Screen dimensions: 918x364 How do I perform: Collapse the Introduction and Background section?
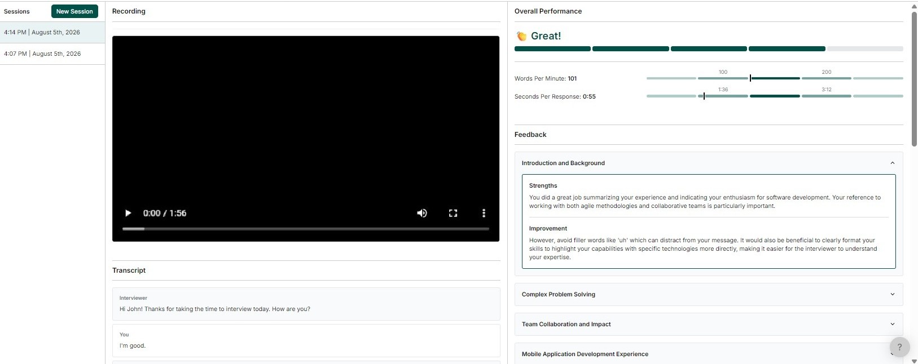(x=709, y=163)
